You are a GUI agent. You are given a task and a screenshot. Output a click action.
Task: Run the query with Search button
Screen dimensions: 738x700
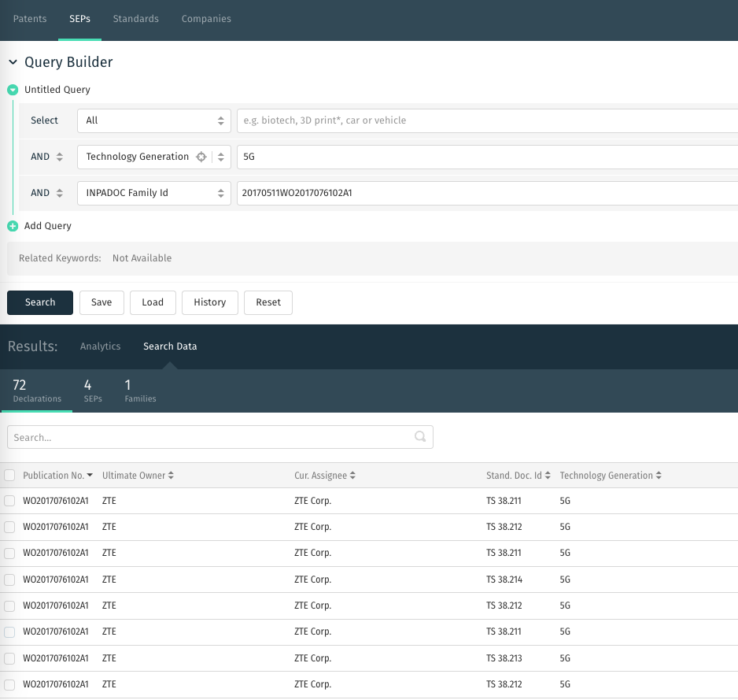pyautogui.click(x=40, y=302)
